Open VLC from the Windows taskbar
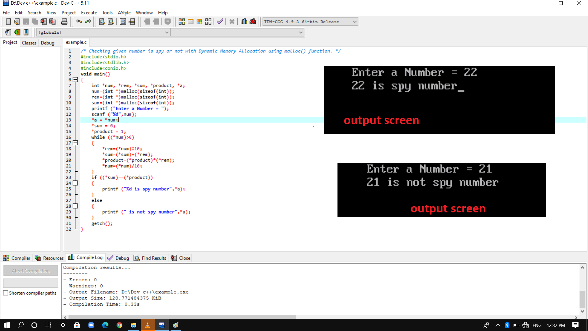Screen dimensions: 588x331 [148, 325]
